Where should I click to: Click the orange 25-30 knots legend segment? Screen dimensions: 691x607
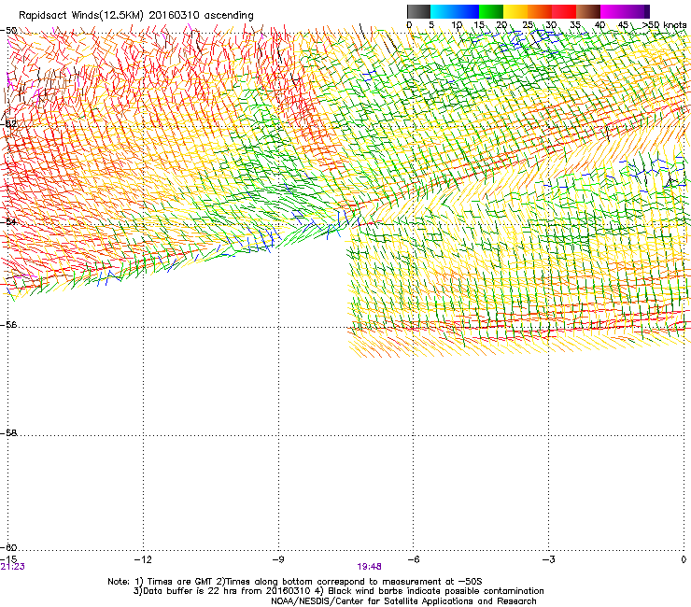coord(540,11)
